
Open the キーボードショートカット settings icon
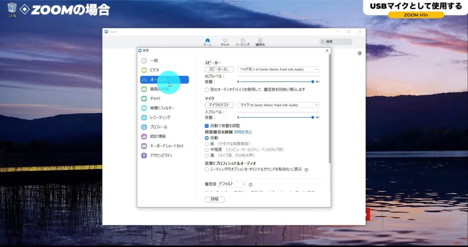pos(144,146)
